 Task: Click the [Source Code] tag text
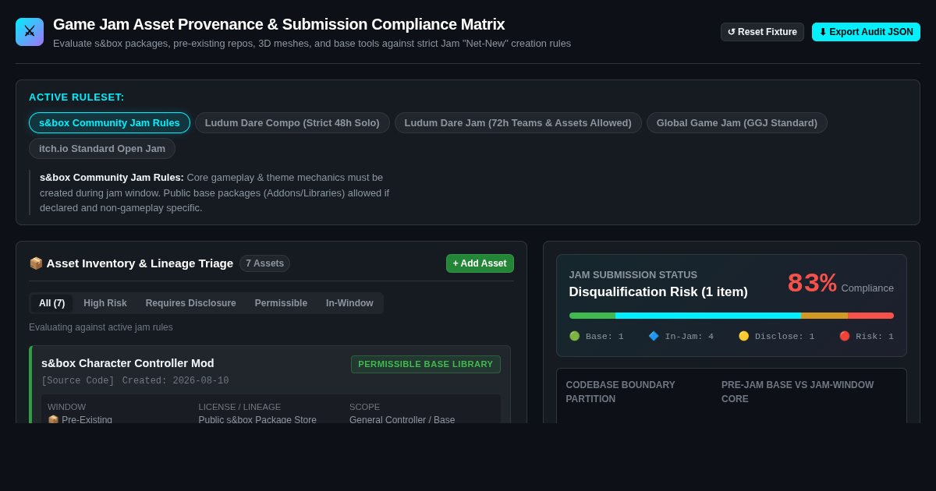(x=78, y=381)
